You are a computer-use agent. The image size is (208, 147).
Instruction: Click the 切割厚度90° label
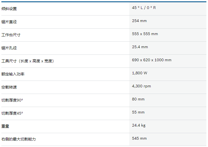[x=12, y=100]
